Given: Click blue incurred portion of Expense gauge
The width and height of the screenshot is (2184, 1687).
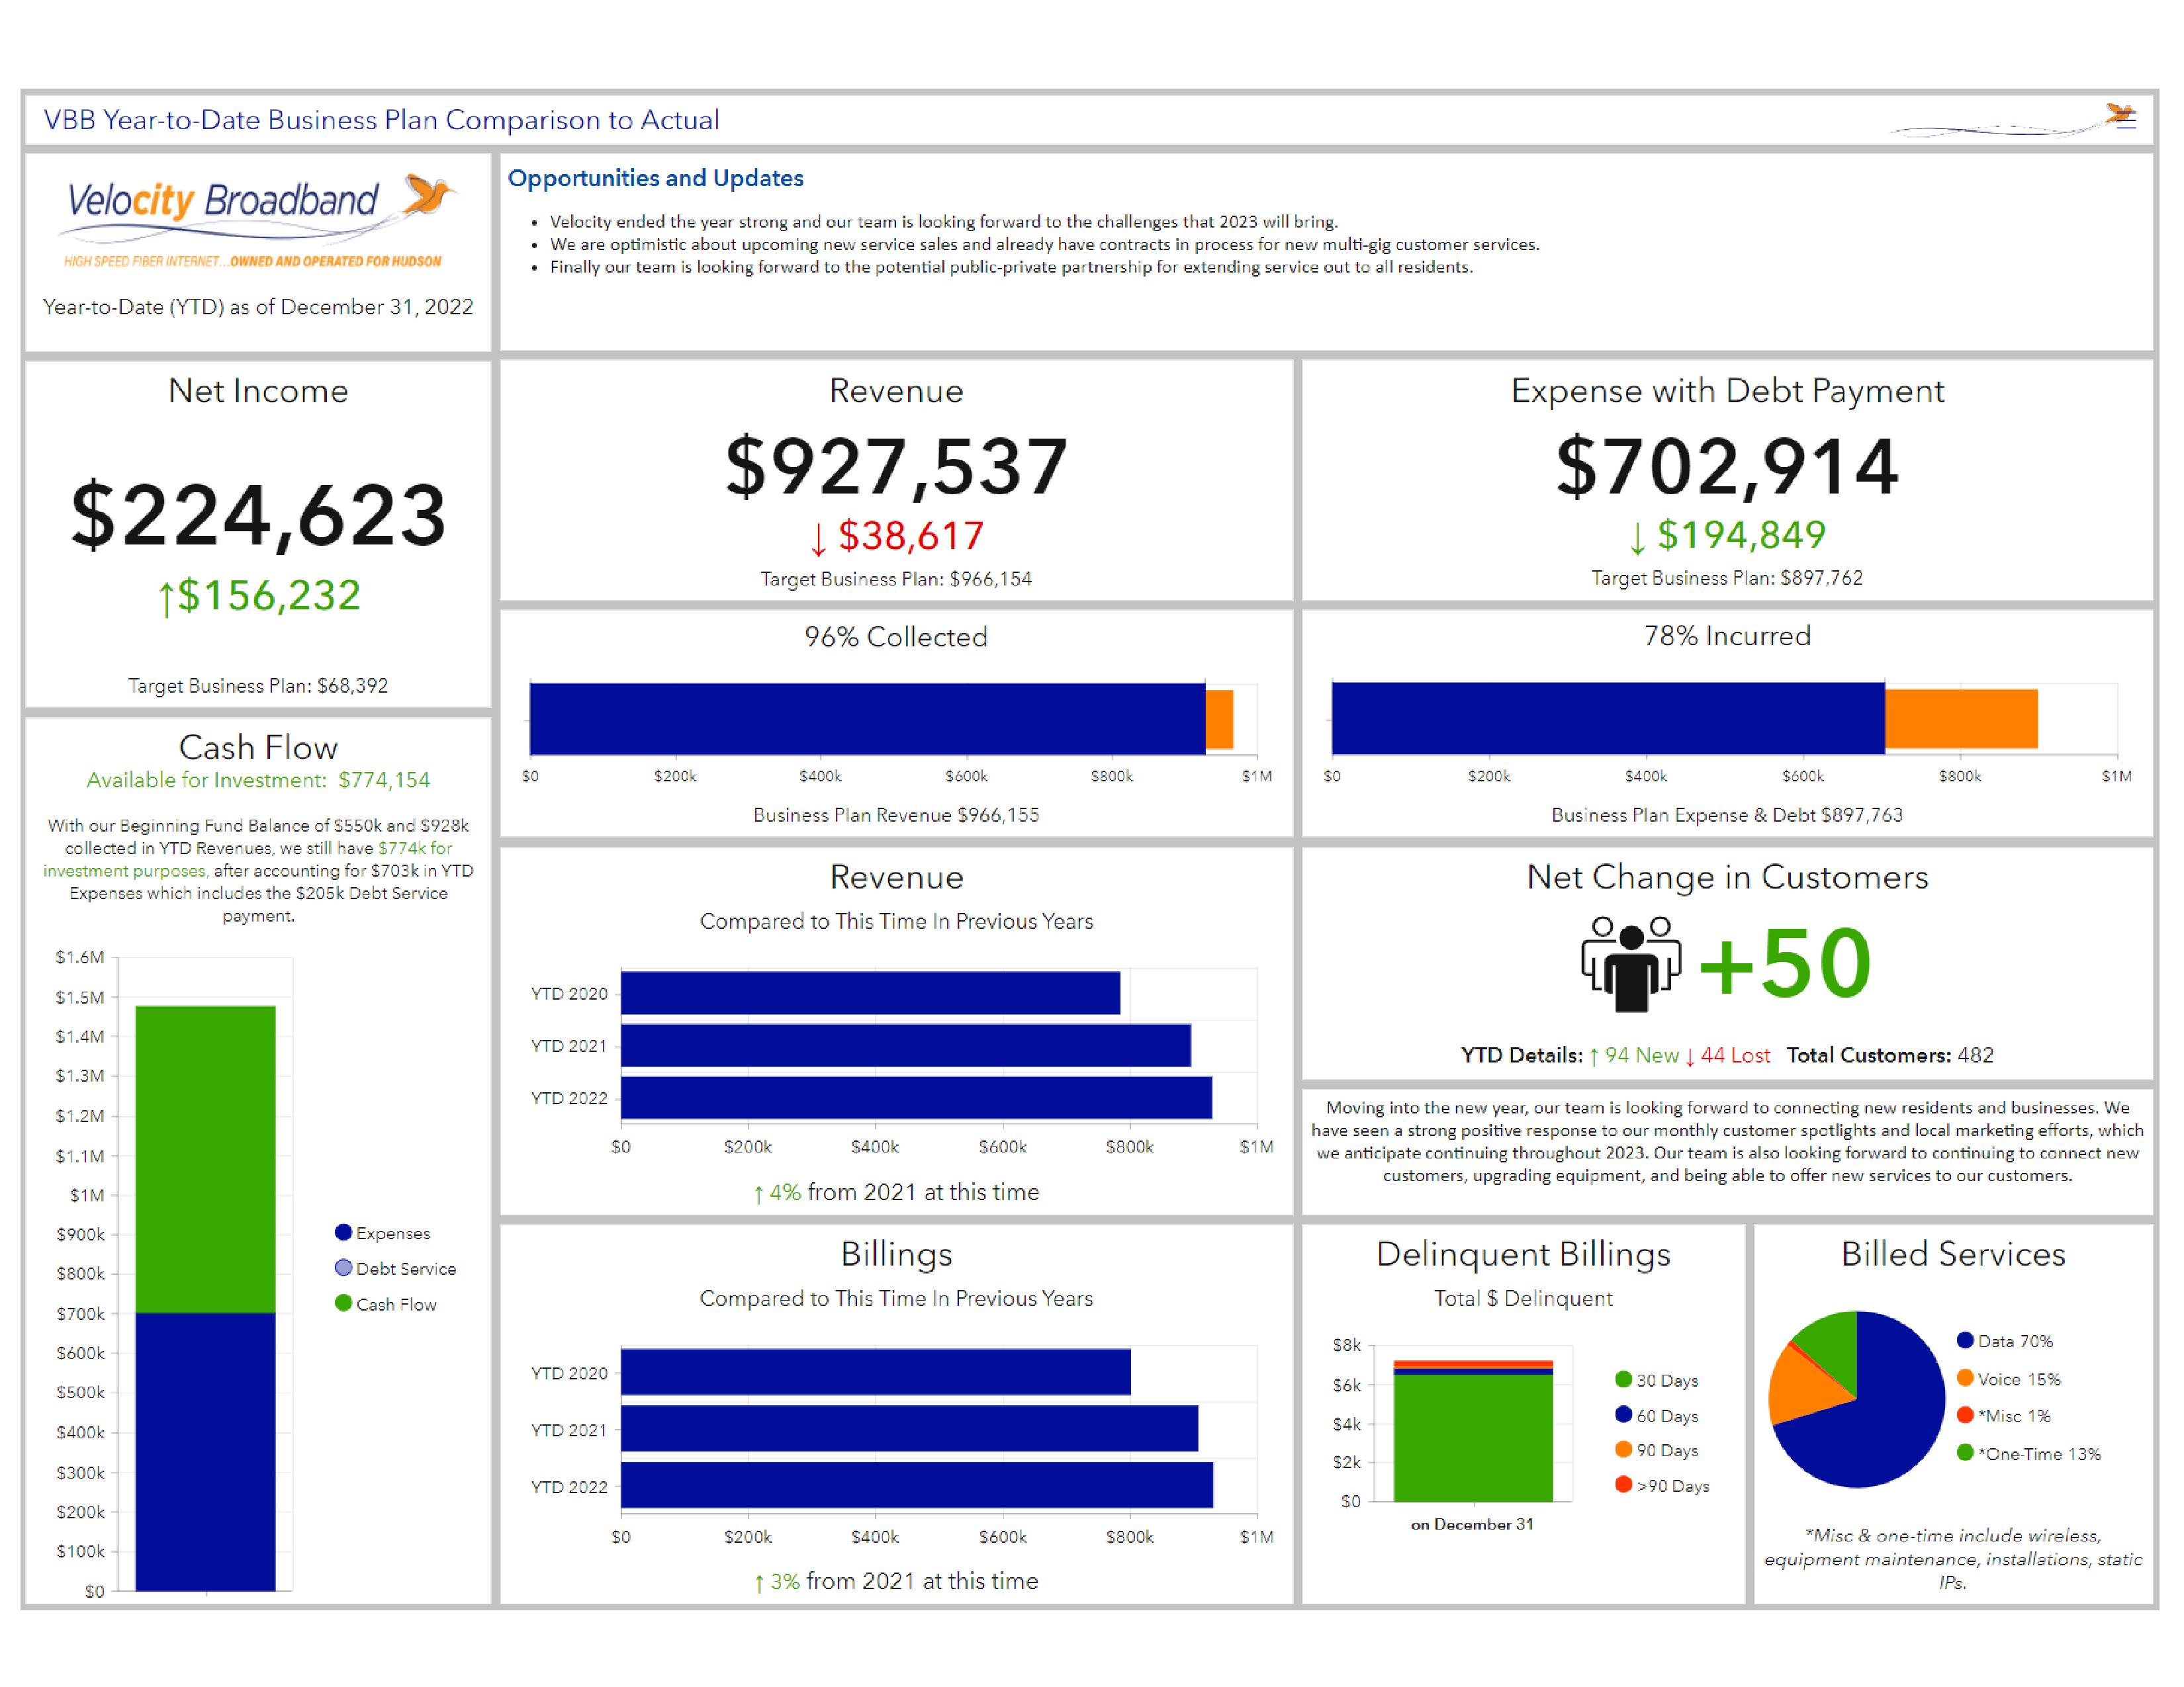Looking at the screenshot, I should click(x=1608, y=718).
